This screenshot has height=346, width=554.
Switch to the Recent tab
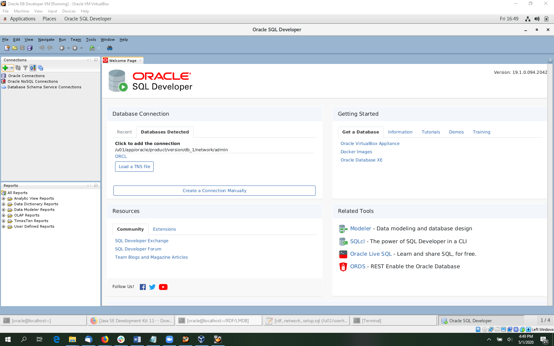click(124, 132)
